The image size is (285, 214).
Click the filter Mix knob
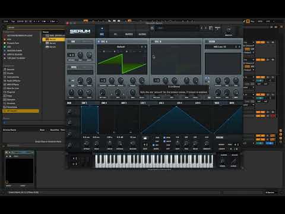pyautogui.click(x=236, y=92)
